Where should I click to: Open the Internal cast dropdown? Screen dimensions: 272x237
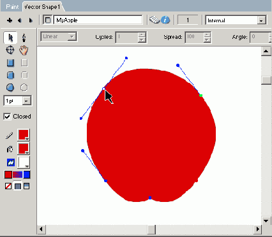point(261,20)
